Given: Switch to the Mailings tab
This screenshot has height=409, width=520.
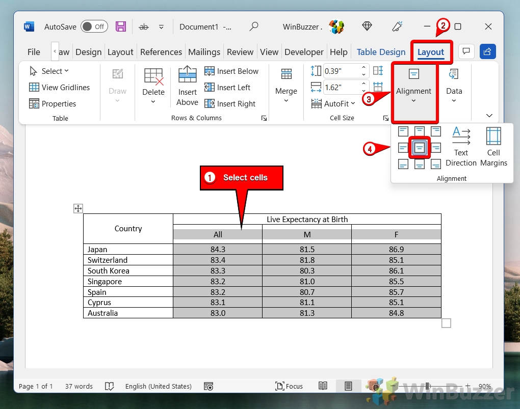Looking at the screenshot, I should (x=204, y=52).
